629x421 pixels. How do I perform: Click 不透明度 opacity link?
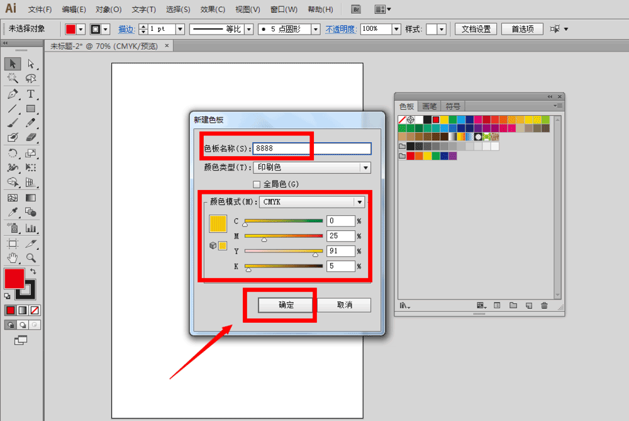[340, 29]
